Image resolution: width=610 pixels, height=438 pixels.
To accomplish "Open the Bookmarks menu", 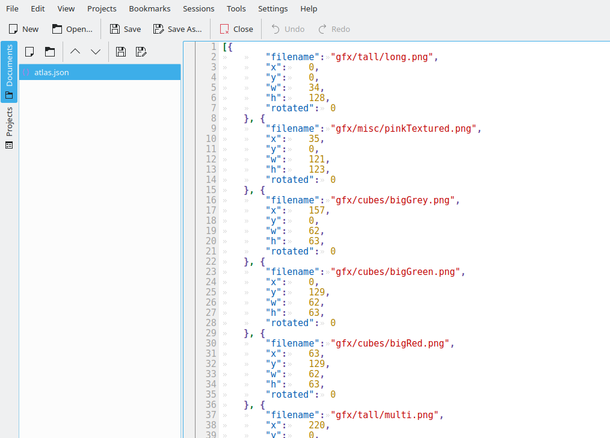I will point(149,9).
